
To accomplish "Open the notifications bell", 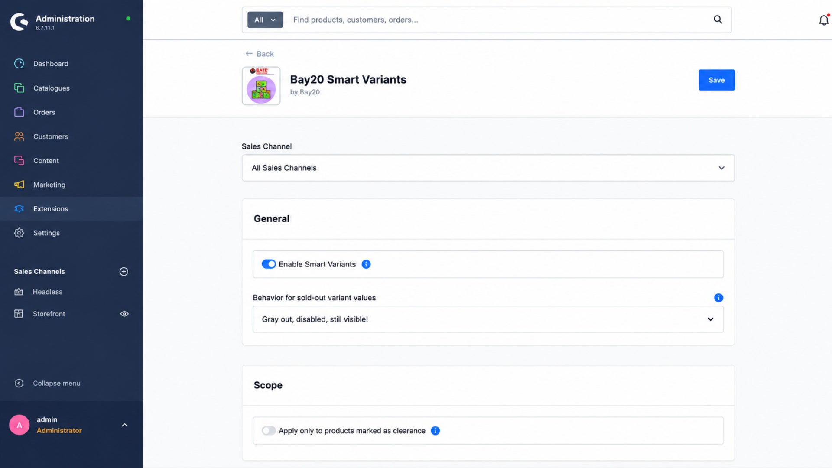I will (823, 20).
